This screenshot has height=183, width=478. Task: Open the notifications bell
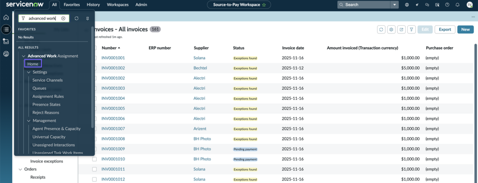[457, 5]
